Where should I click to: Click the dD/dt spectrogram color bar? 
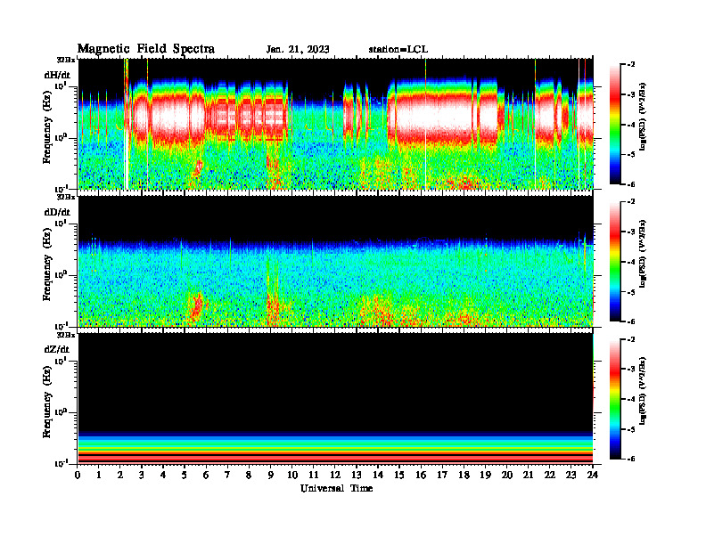click(615, 261)
